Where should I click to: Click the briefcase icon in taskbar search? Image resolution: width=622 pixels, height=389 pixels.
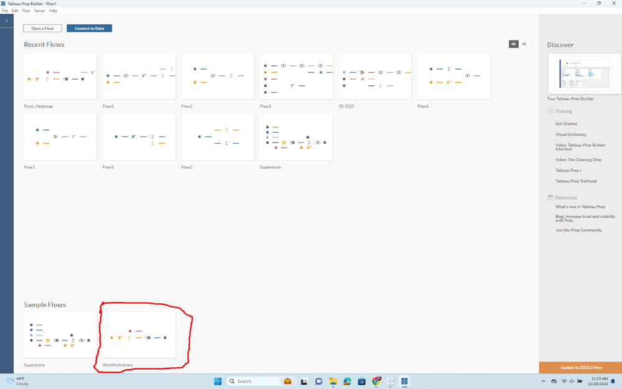[x=287, y=382]
